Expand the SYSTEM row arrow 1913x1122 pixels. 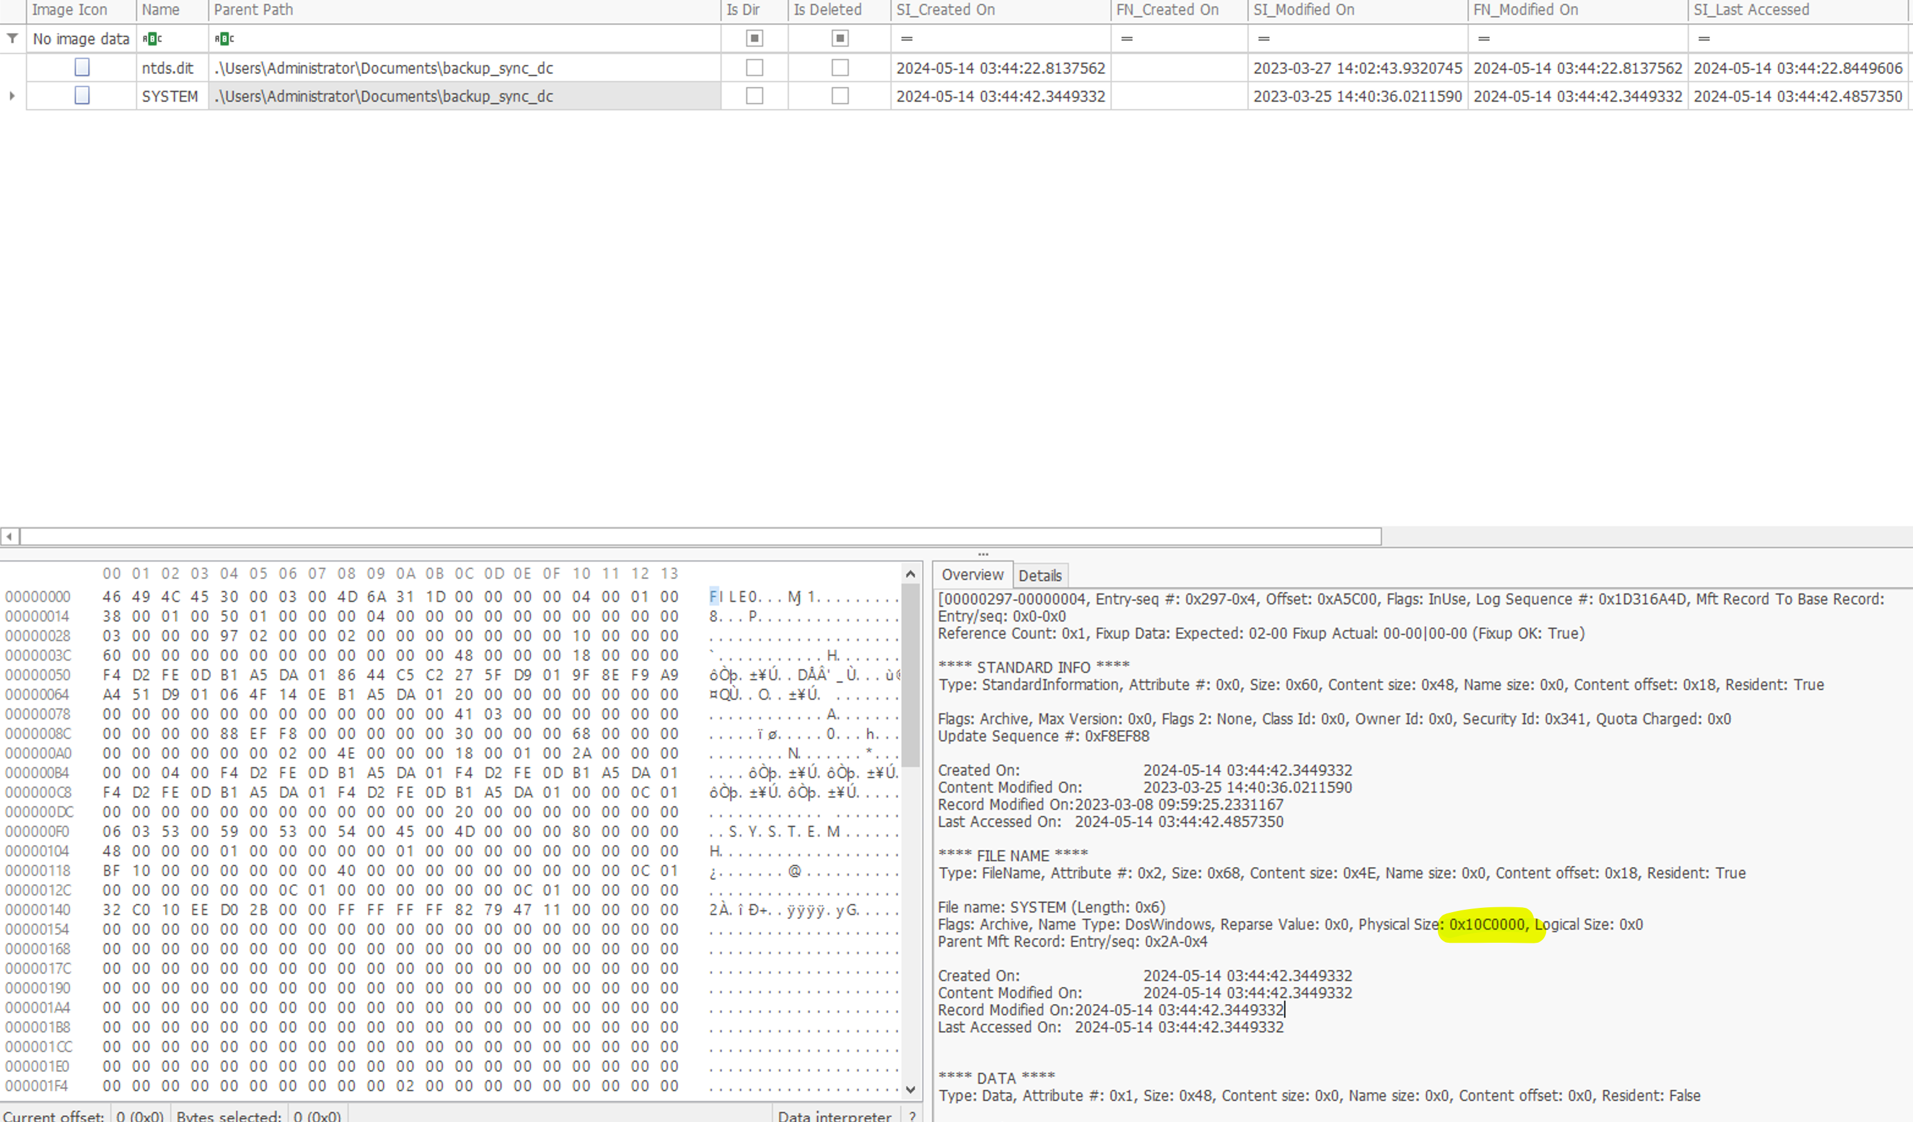(x=12, y=95)
